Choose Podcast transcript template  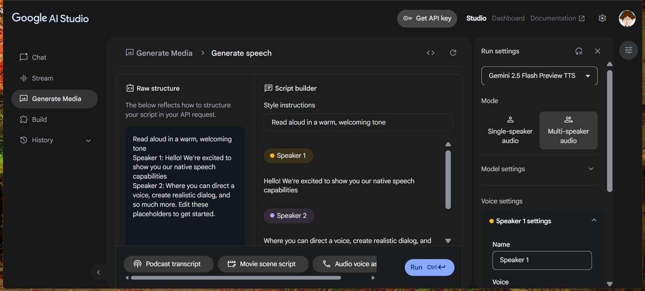coord(168,264)
